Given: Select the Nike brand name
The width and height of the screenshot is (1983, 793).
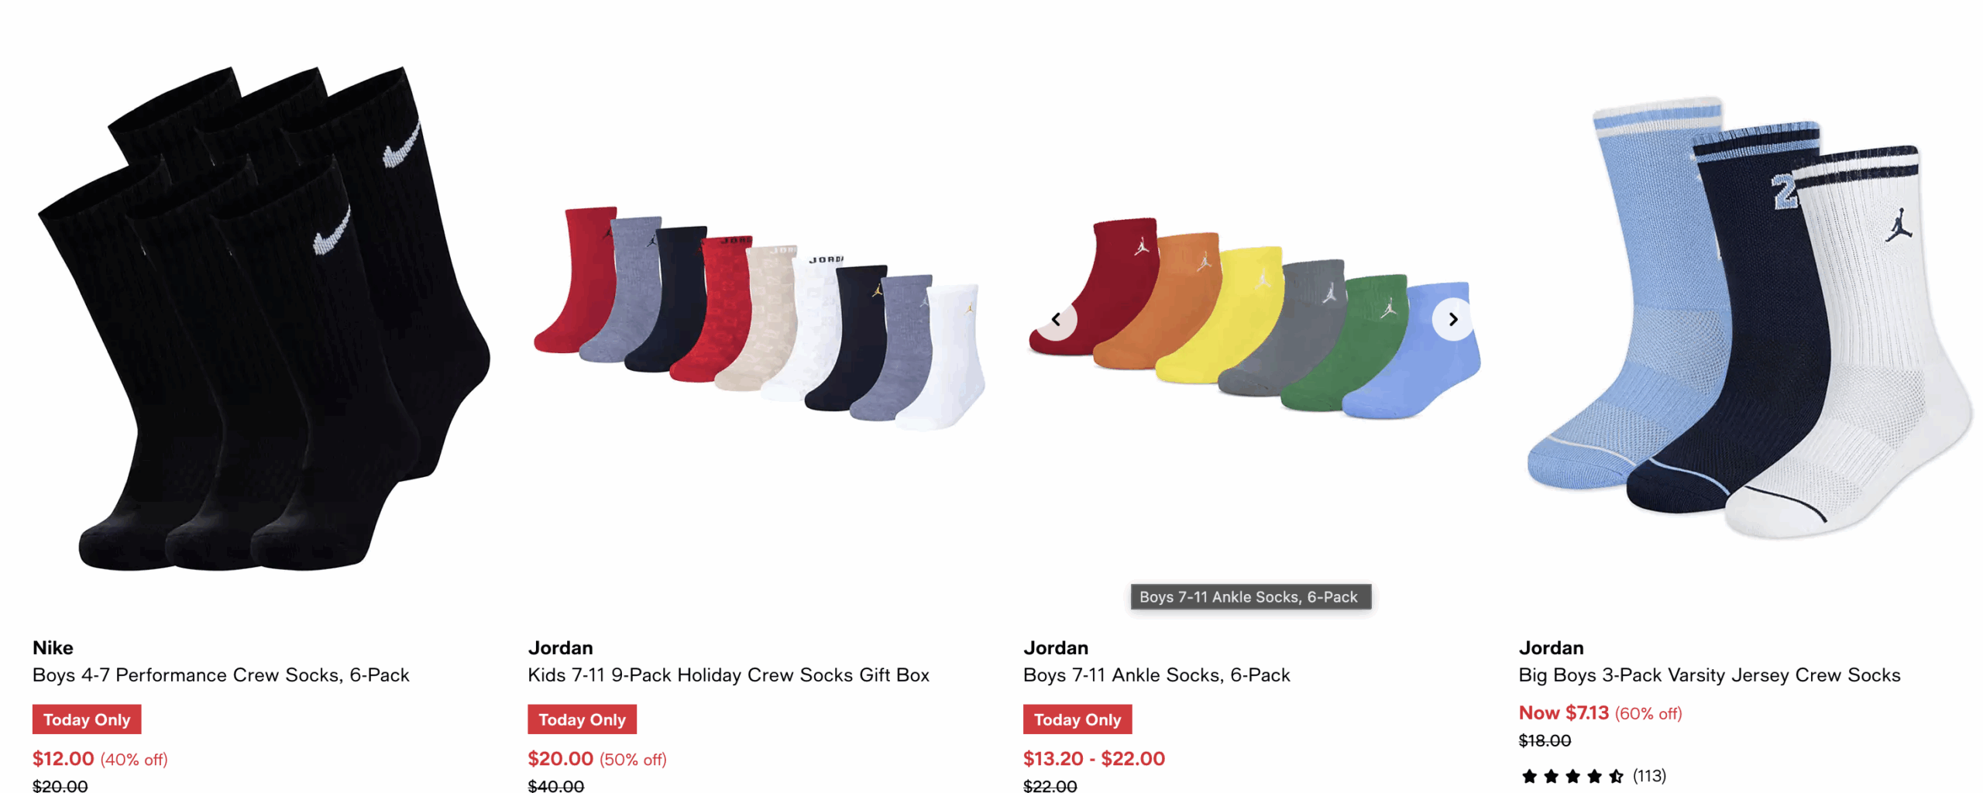Looking at the screenshot, I should [x=53, y=647].
